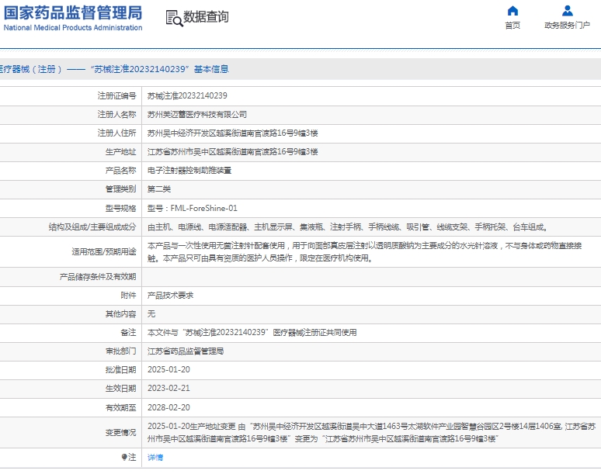Click the marker icon beside 注
The width and height of the screenshot is (601, 474).
(123, 457)
